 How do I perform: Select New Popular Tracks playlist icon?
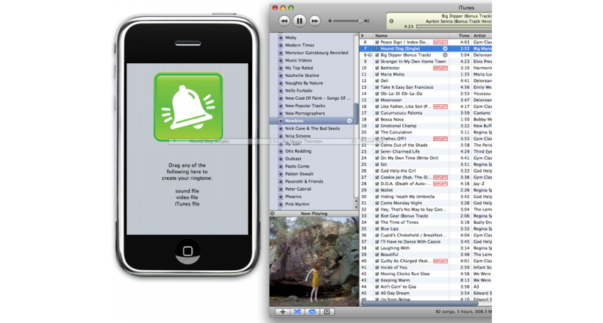(280, 106)
